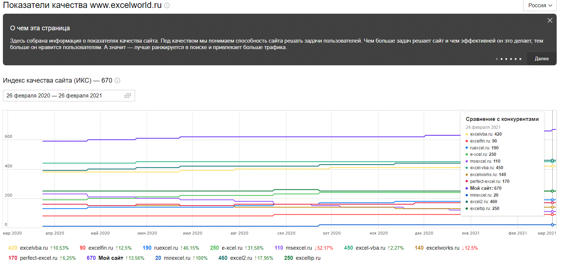Click tooltip entry excelworks.ru: 140

coord(486,175)
